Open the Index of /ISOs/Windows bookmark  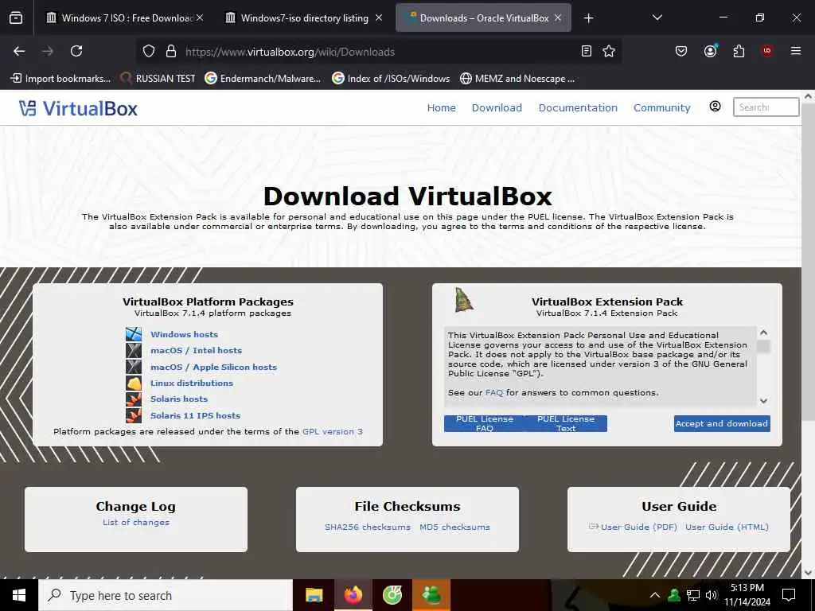pyautogui.click(x=391, y=79)
